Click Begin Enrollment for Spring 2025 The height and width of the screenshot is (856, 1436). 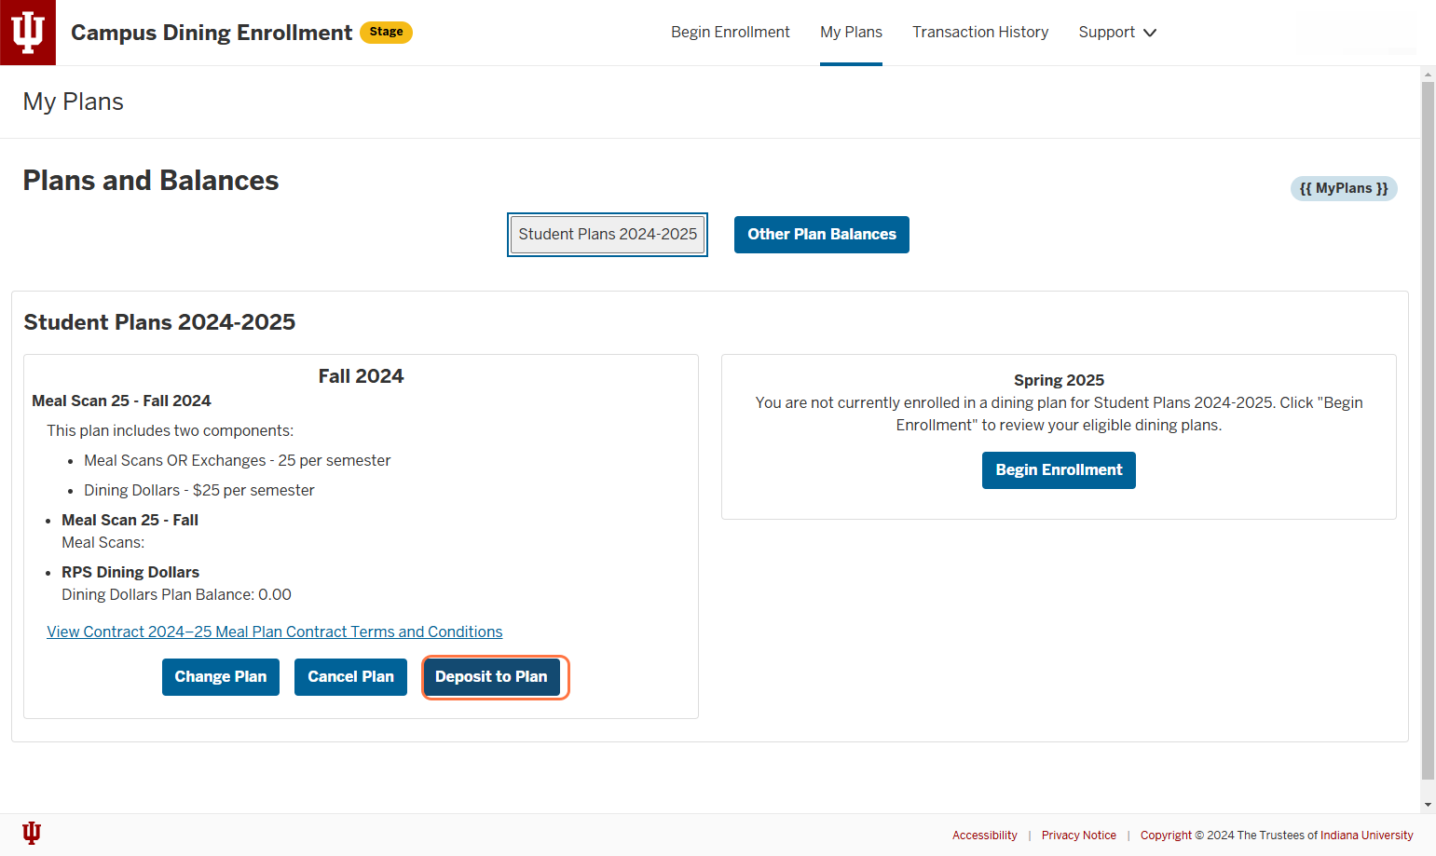pyautogui.click(x=1059, y=470)
